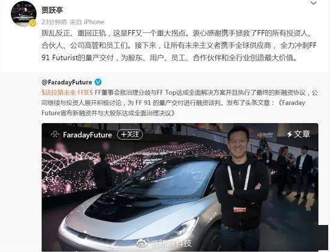The width and height of the screenshot is (330, 252).
Task: Click the @新浪科技 watermark text
Action: click(172, 244)
